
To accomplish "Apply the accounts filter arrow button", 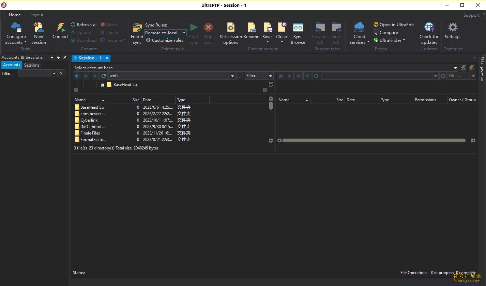I will [x=61, y=73].
